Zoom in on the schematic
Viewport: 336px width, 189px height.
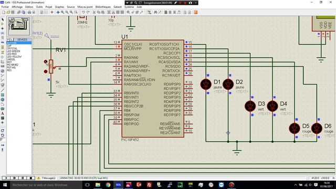[62, 13]
